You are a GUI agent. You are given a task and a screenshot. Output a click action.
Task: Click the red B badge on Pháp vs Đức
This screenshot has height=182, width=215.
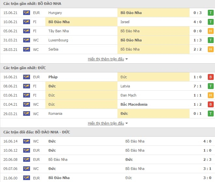coord(211,77)
